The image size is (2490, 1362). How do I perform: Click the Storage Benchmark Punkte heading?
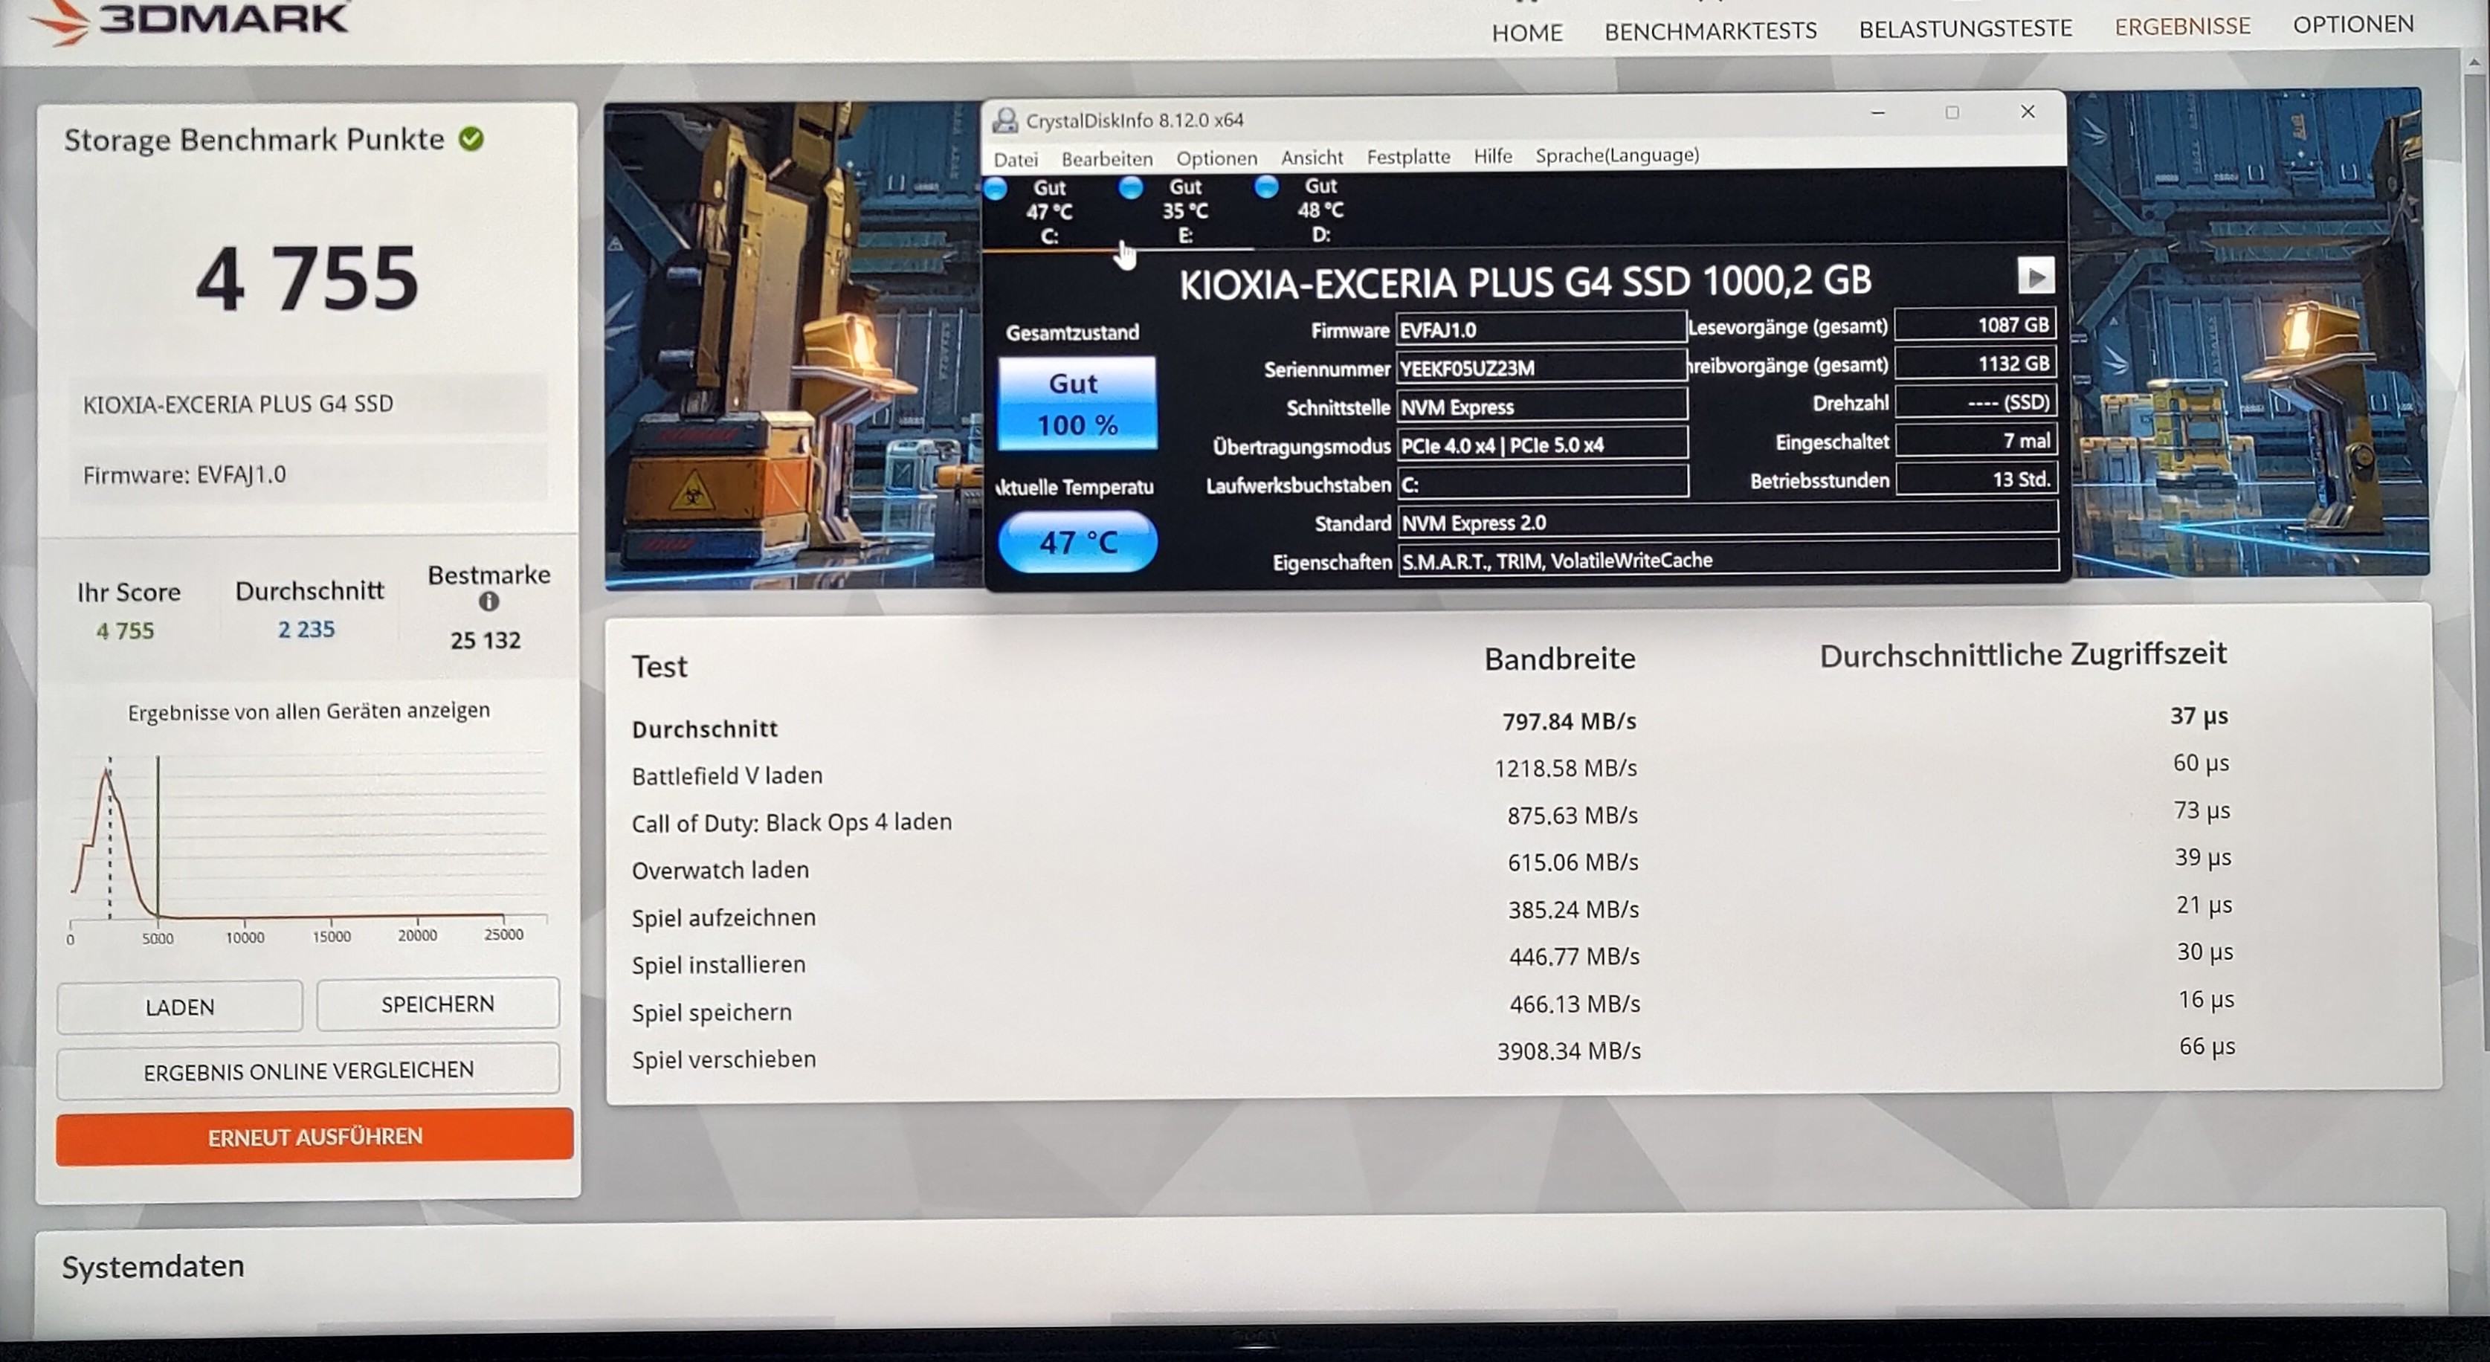click(254, 141)
